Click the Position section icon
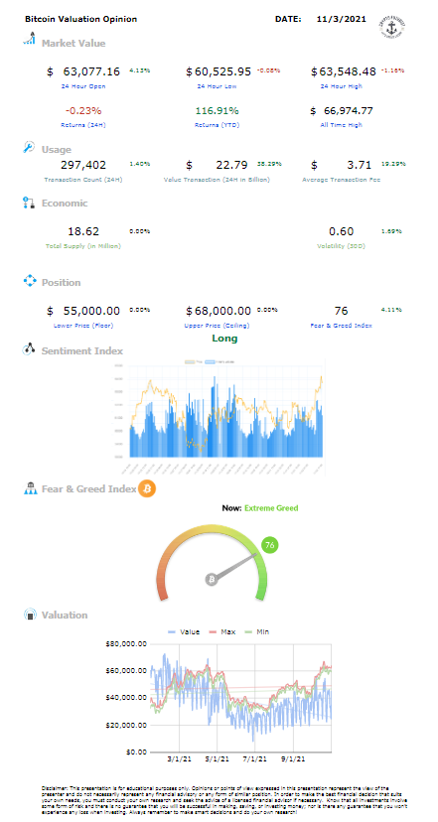Image resolution: width=438 pixels, height=822 pixels. (30, 281)
